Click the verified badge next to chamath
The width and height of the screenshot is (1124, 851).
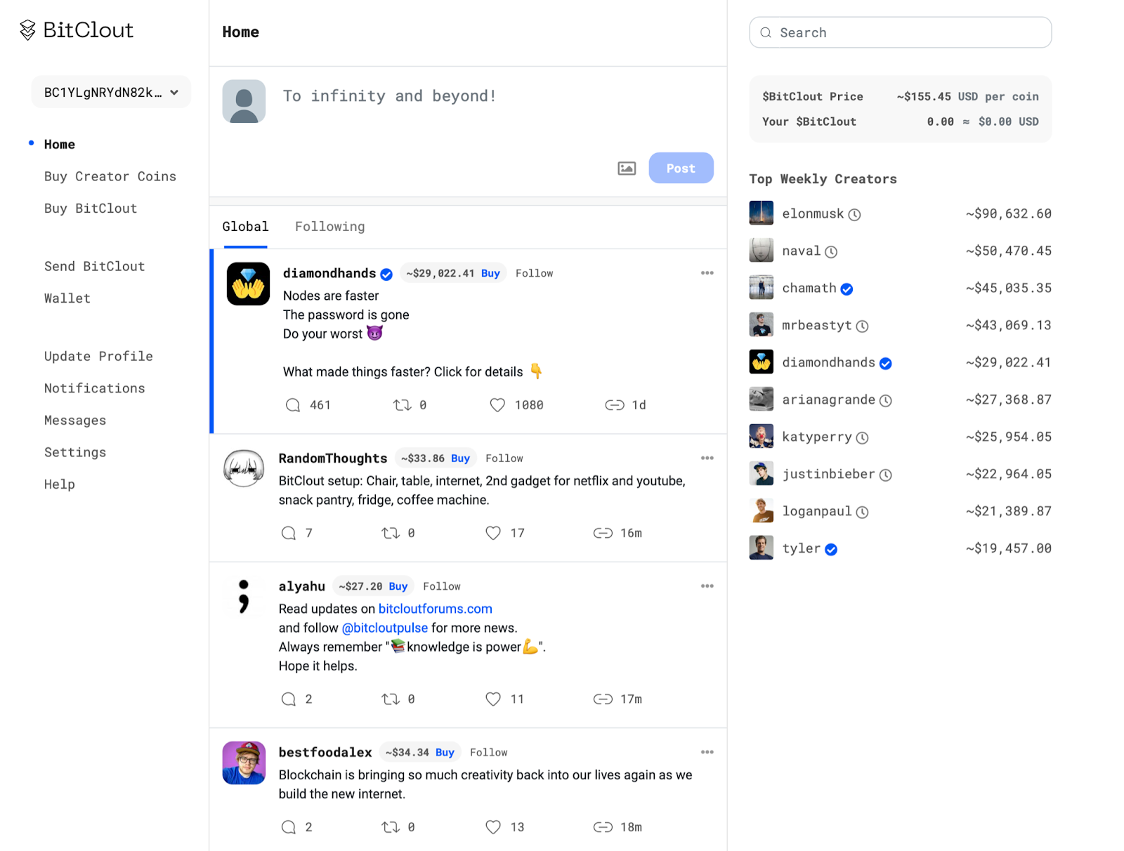(847, 289)
